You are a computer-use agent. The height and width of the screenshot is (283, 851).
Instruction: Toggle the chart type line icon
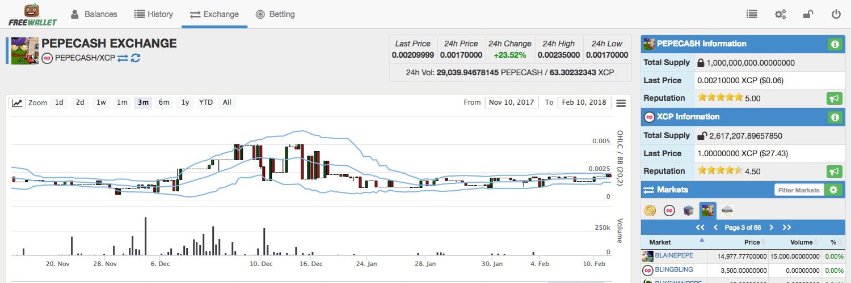point(17,102)
